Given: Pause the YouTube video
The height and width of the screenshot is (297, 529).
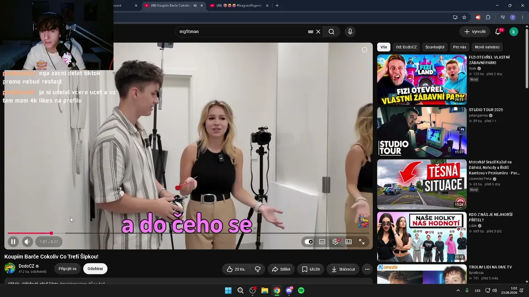Looking at the screenshot, I should (x=13, y=242).
